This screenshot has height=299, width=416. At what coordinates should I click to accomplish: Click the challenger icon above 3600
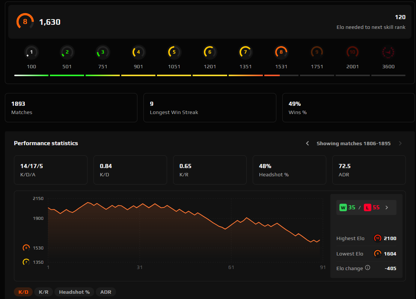(388, 52)
